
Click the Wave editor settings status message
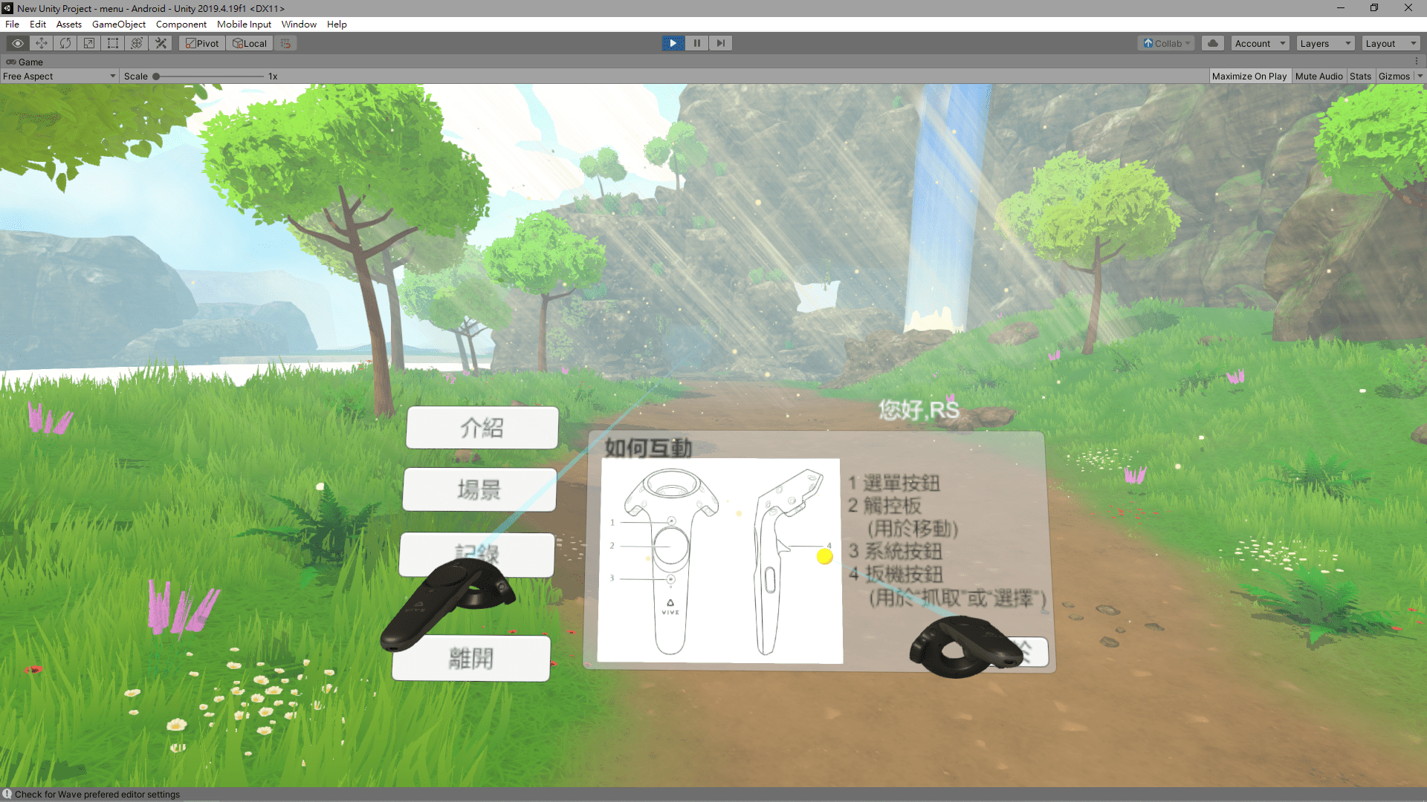[x=97, y=794]
